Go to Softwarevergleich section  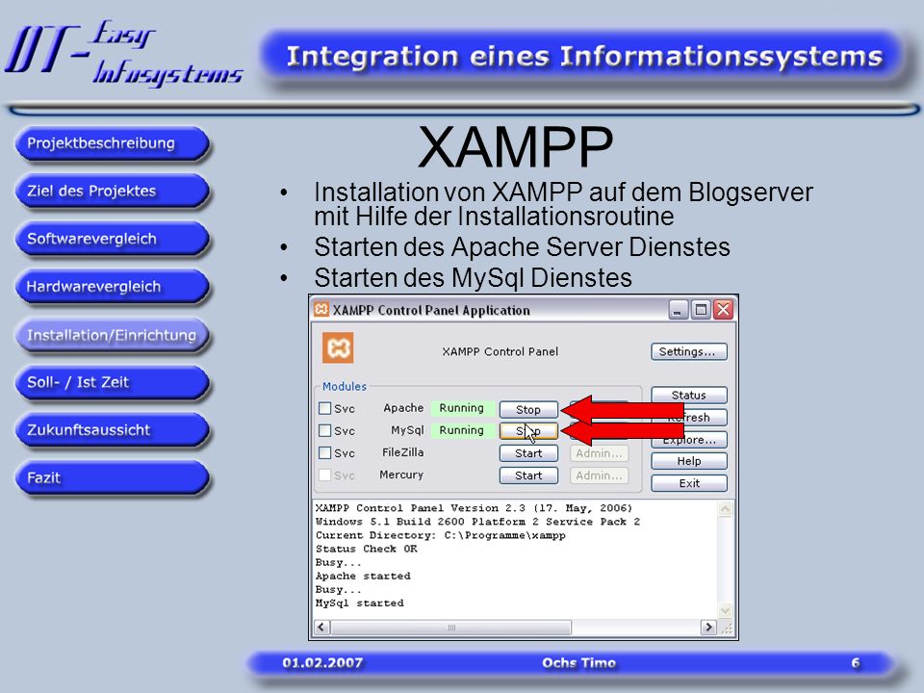click(112, 239)
